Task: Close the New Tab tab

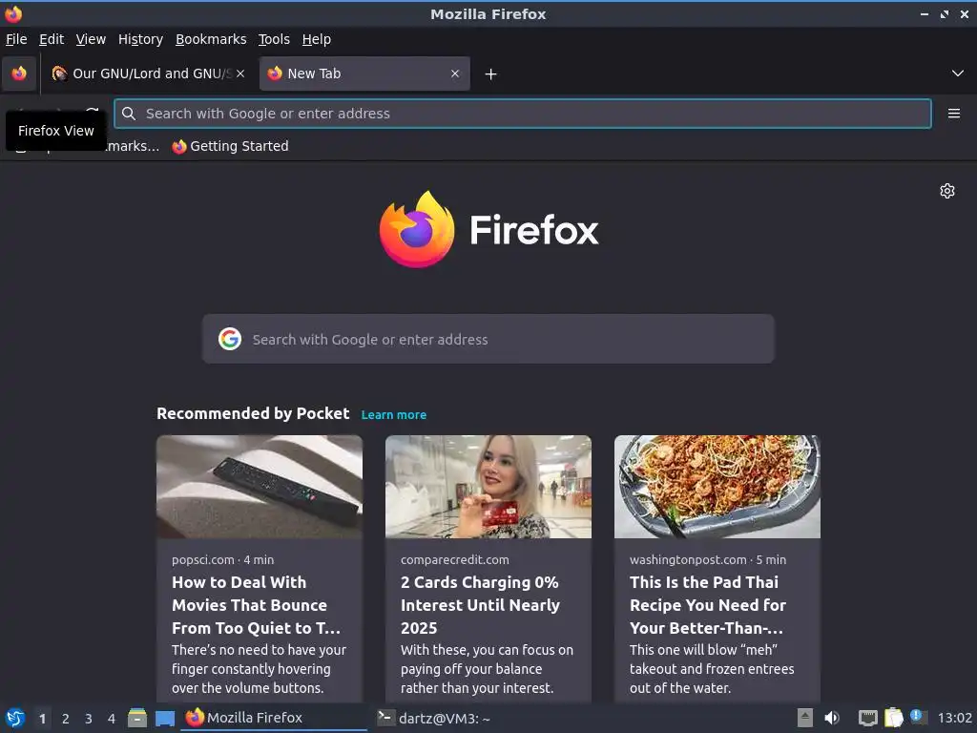Action: (455, 73)
